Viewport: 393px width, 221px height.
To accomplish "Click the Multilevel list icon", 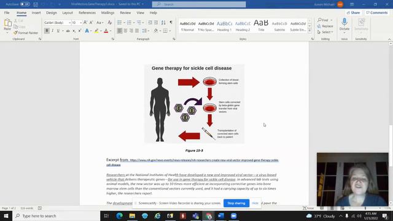I will (x=139, y=23).
